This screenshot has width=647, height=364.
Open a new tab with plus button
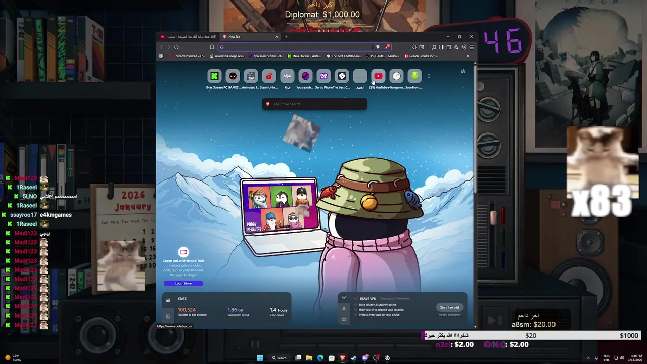click(x=286, y=37)
